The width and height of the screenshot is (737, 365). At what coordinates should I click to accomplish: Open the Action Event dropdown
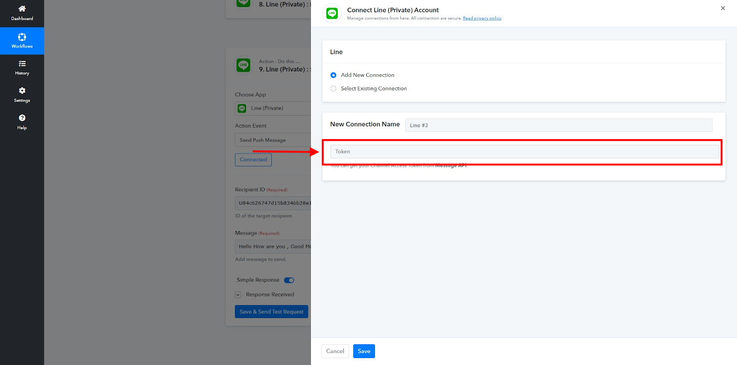tap(273, 140)
